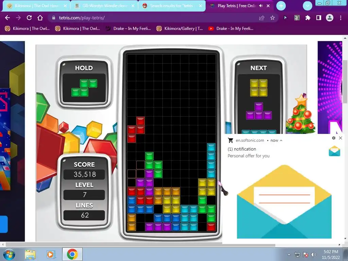Click the tetris.com address bar

[155, 18]
